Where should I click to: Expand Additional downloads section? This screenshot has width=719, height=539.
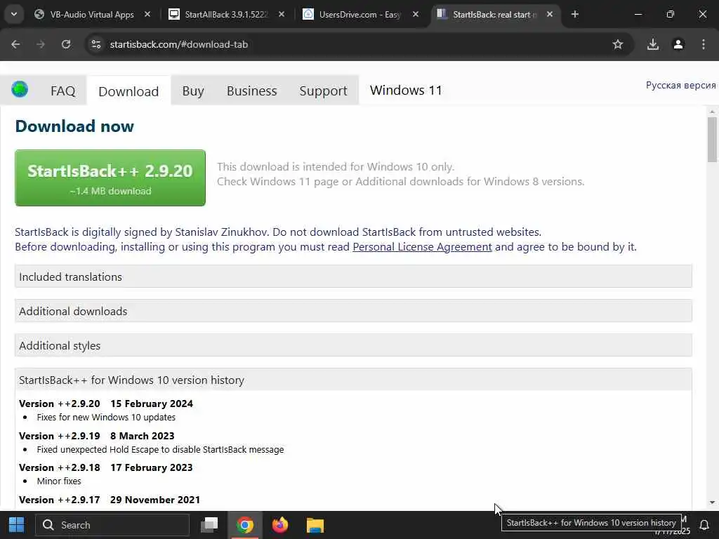tap(353, 311)
